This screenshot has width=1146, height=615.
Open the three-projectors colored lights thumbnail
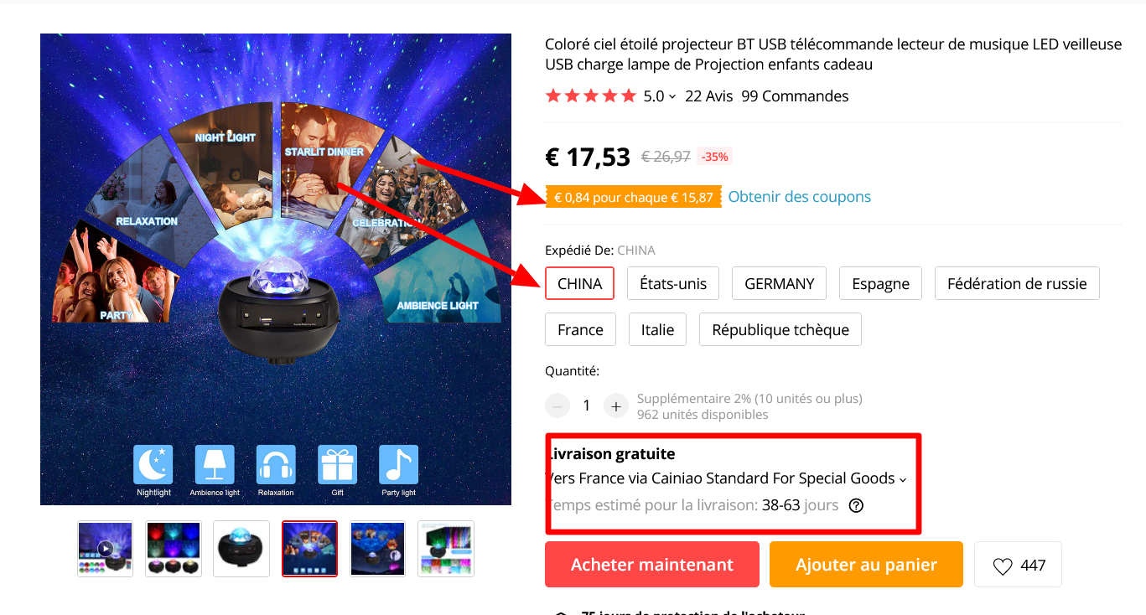pyautogui.click(x=174, y=549)
